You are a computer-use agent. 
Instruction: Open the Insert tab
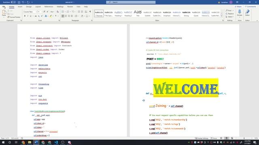(x=20, y=7)
